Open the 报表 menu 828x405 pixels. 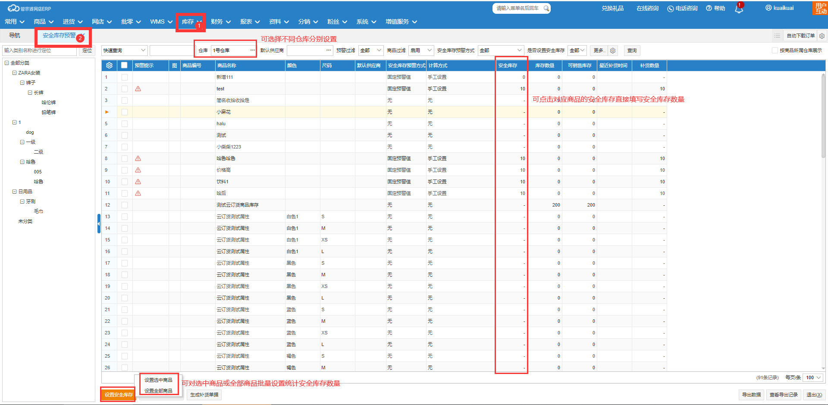(x=250, y=22)
